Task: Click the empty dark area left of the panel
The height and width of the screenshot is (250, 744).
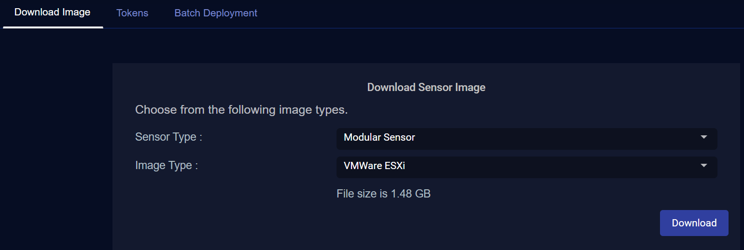Action: tap(56, 145)
